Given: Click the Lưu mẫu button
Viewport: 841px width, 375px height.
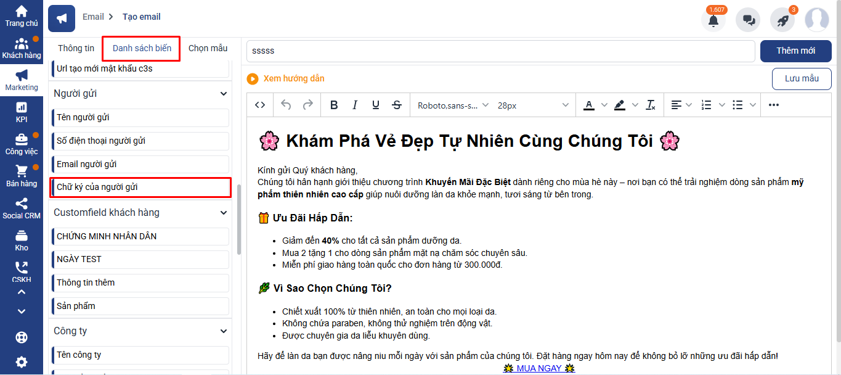Looking at the screenshot, I should click(x=802, y=78).
